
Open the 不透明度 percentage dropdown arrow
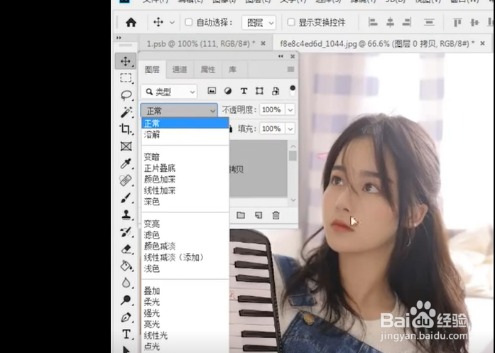tap(290, 110)
